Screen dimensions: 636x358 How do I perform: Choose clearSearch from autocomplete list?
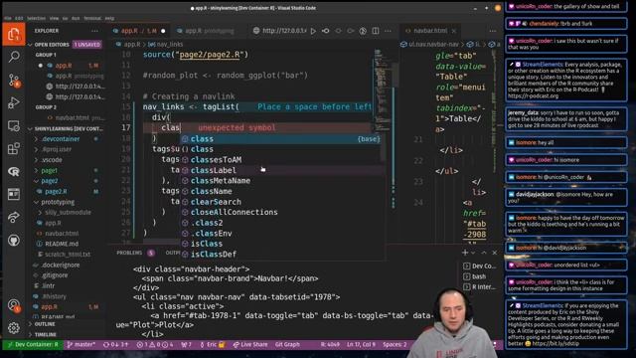pyautogui.click(x=282, y=202)
